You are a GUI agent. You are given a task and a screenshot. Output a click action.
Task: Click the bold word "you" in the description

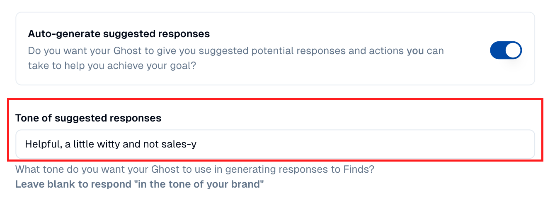coord(415,51)
